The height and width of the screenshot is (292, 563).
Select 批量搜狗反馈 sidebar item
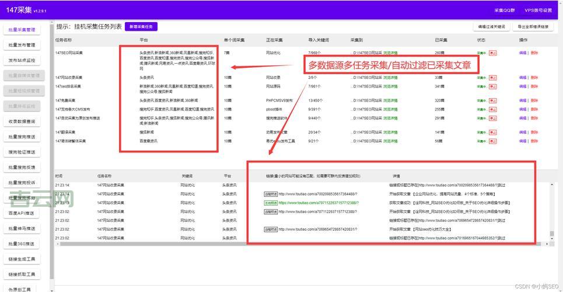22,167
